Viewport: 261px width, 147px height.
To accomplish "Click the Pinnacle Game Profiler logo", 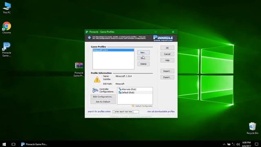I will [163, 38].
